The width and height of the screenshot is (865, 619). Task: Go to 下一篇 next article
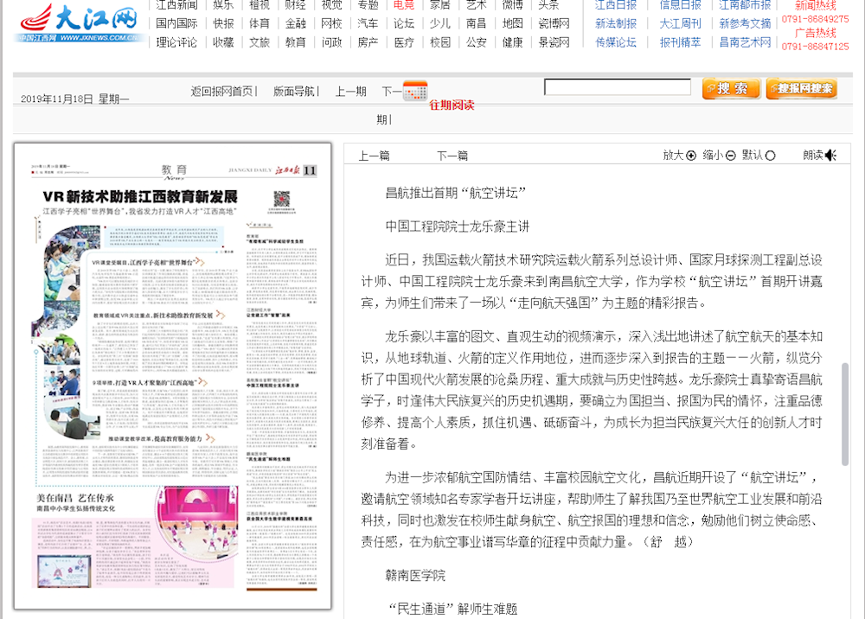(452, 156)
